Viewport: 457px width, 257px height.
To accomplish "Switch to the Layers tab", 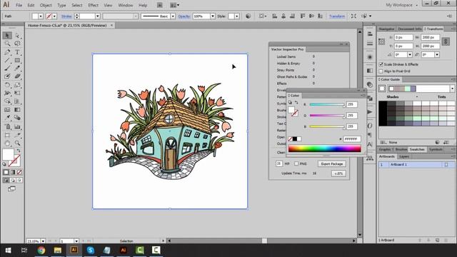I will 404,156.
